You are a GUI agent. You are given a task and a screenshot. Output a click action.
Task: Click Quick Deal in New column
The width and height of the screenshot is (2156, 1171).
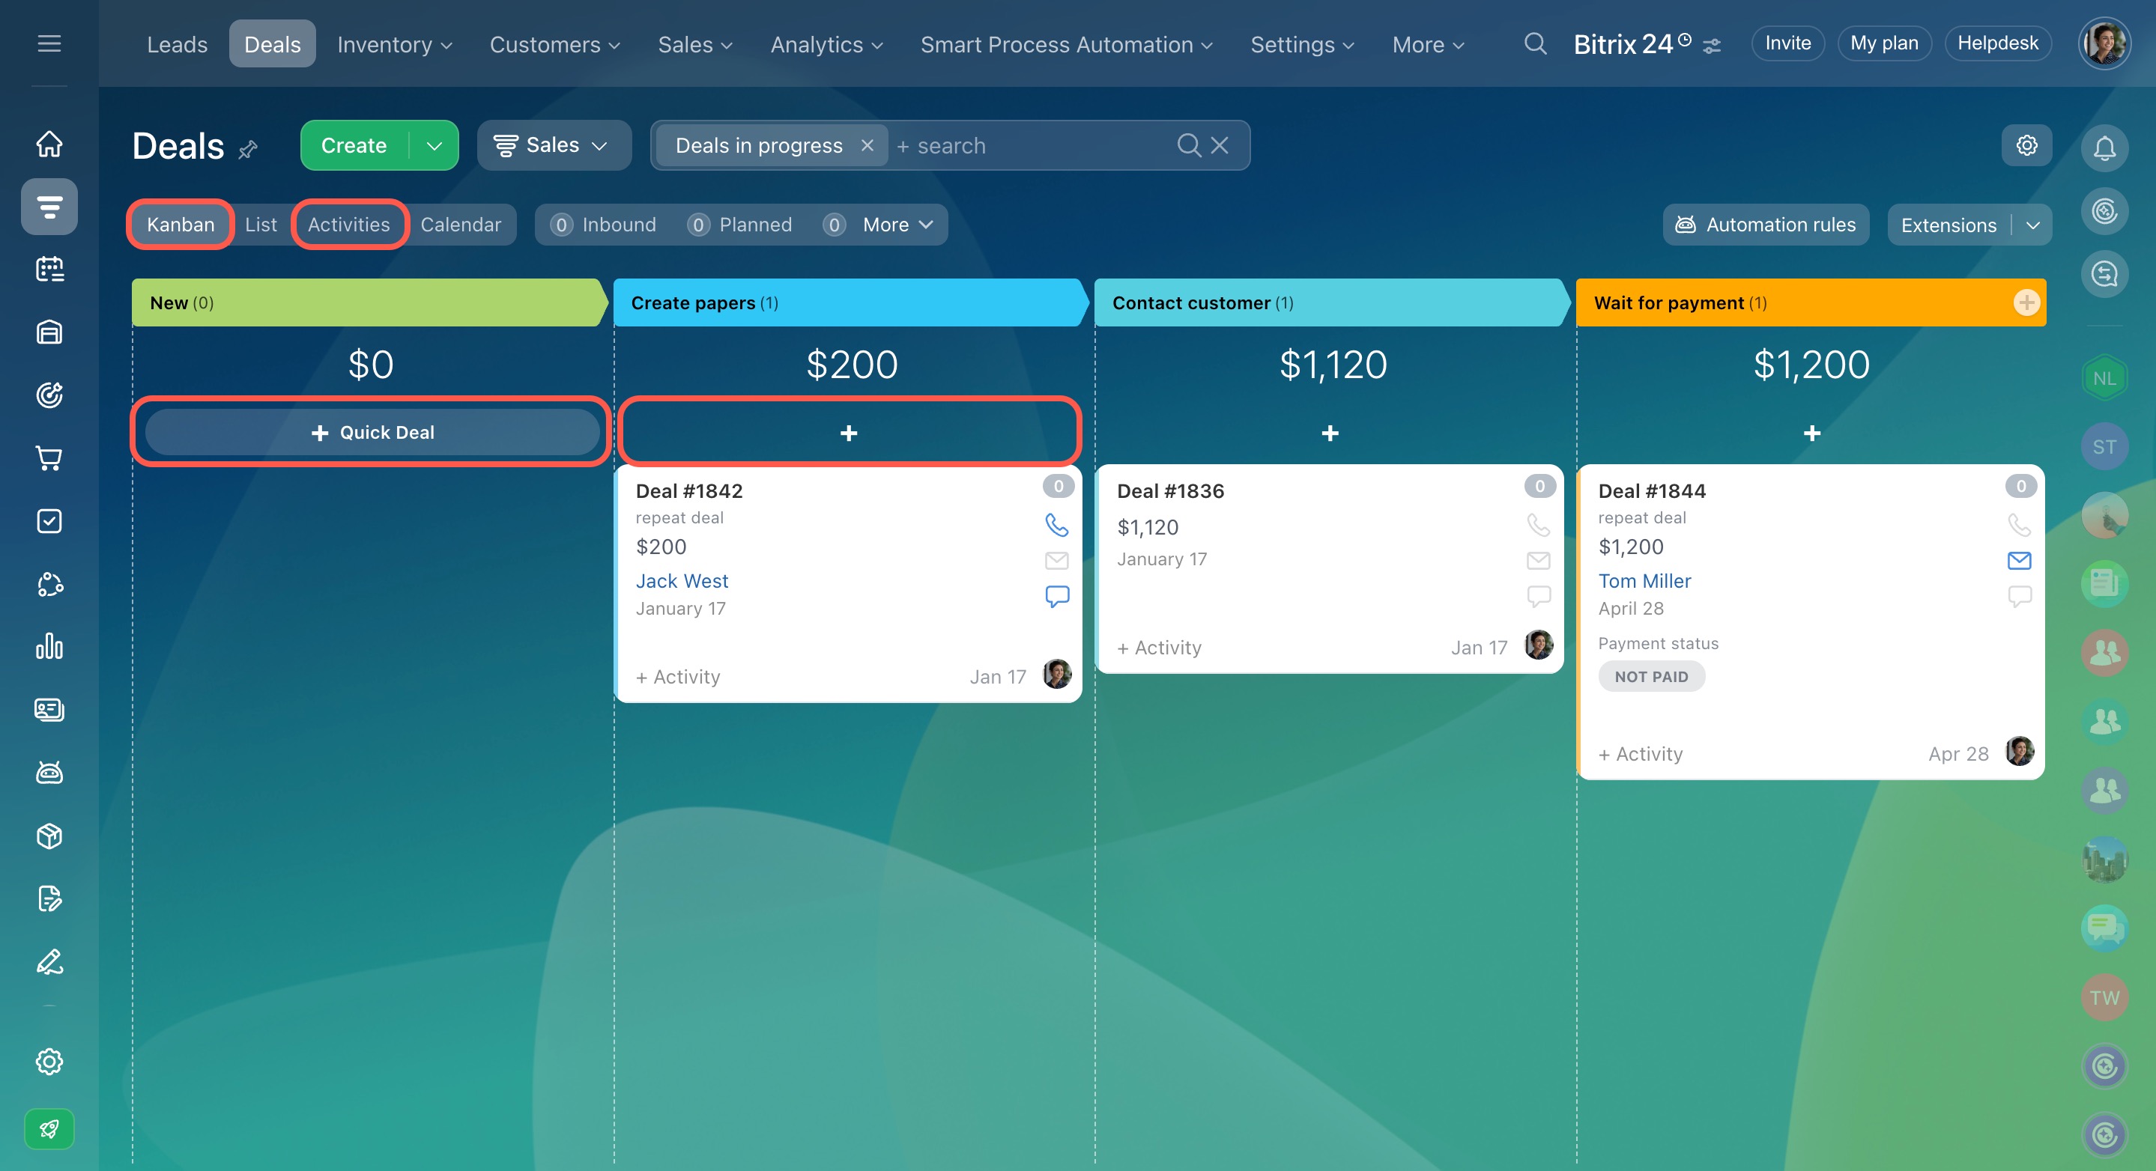[372, 433]
